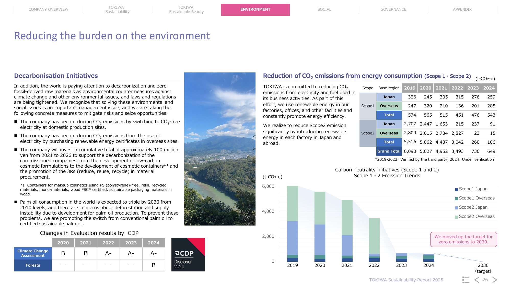The width and height of the screenshot is (511, 287).
Task: Click the 'zero emissions to 2030' callout
Action: tap(463, 239)
